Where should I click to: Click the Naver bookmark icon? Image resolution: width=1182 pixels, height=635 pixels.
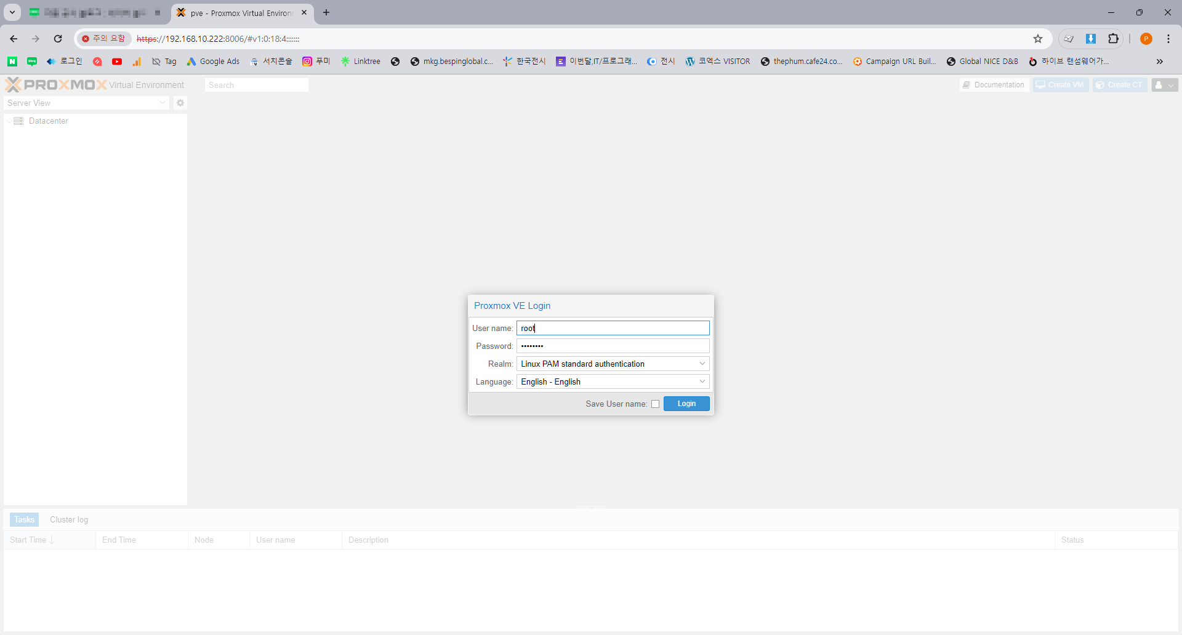(x=12, y=62)
